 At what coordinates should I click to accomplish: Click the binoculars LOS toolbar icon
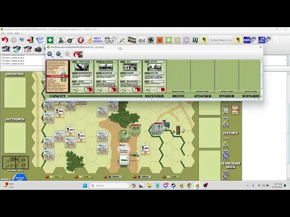[27, 49]
